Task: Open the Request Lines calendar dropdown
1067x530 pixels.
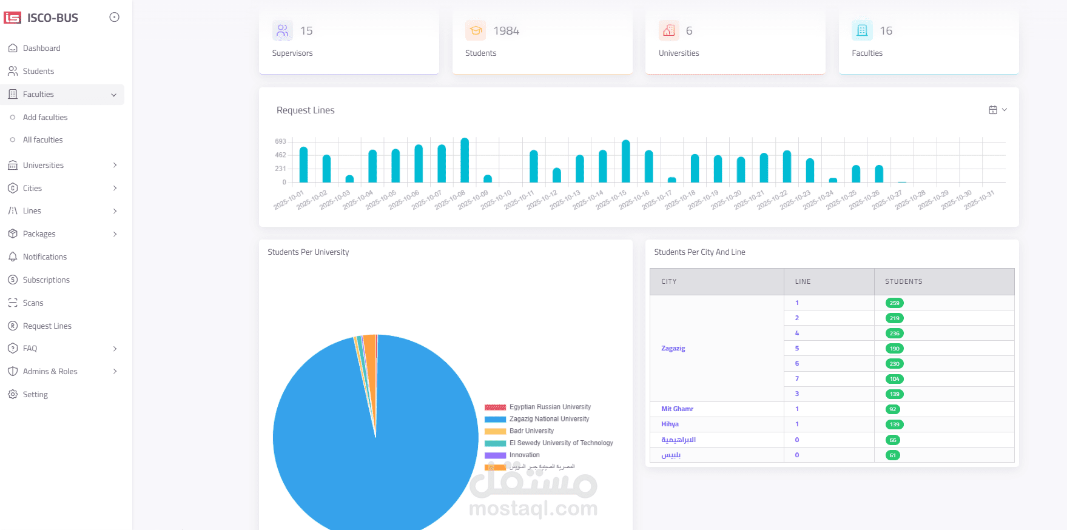Action: pos(998,110)
